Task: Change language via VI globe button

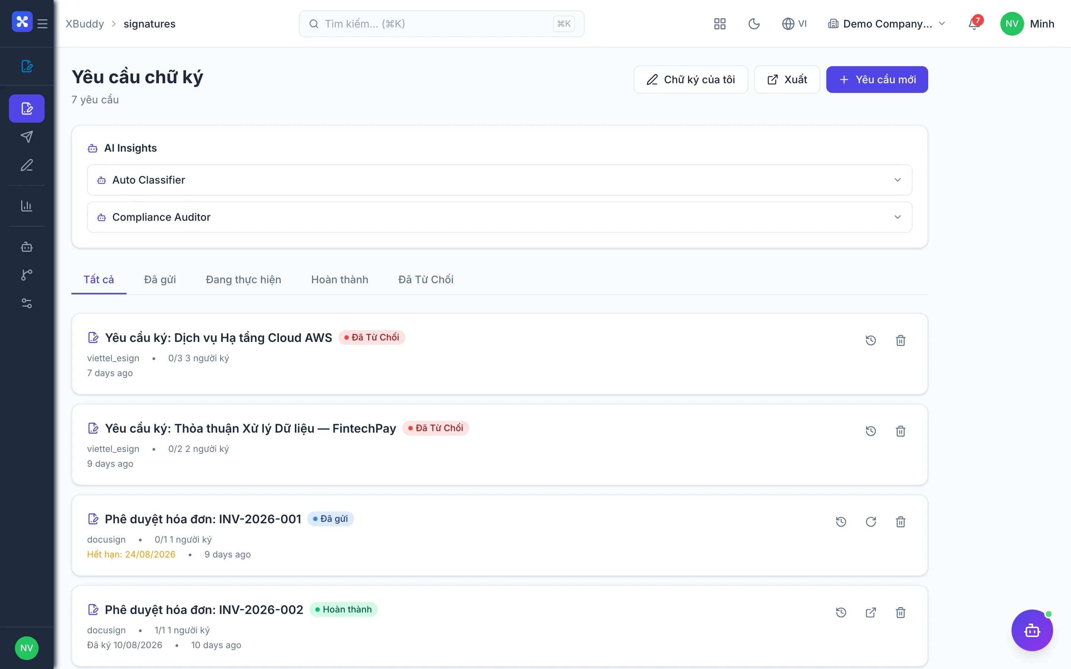Action: click(794, 24)
